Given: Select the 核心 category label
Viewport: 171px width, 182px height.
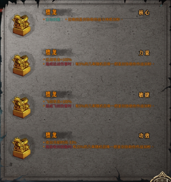Looking at the screenshot, I should [144, 12].
